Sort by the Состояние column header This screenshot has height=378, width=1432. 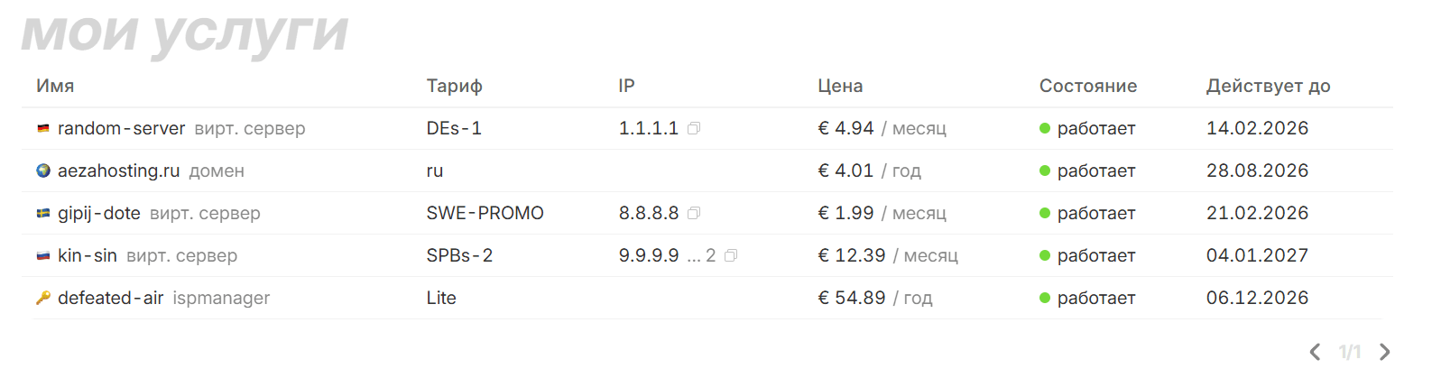tap(1087, 86)
